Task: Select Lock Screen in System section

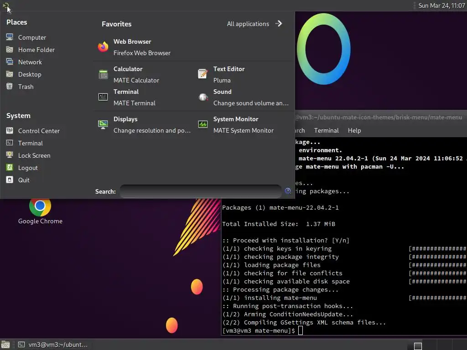Action: tap(28, 155)
